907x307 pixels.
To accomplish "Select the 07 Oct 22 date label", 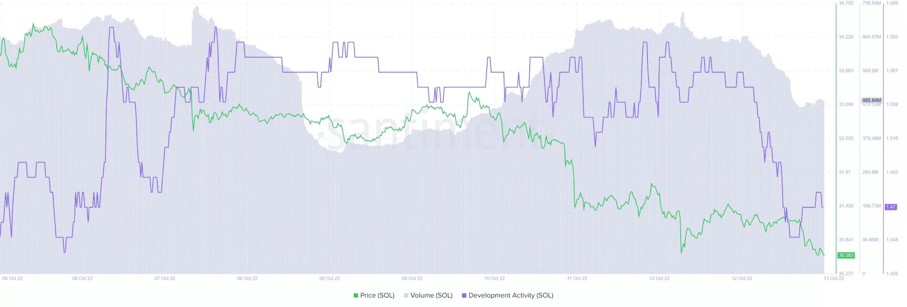I will tap(165, 279).
